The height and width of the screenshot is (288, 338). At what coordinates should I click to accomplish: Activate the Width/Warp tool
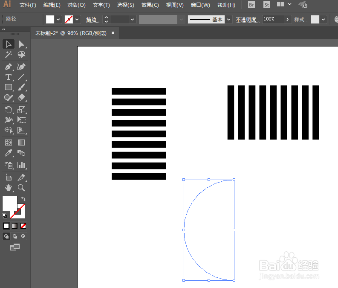pyautogui.click(x=9, y=120)
